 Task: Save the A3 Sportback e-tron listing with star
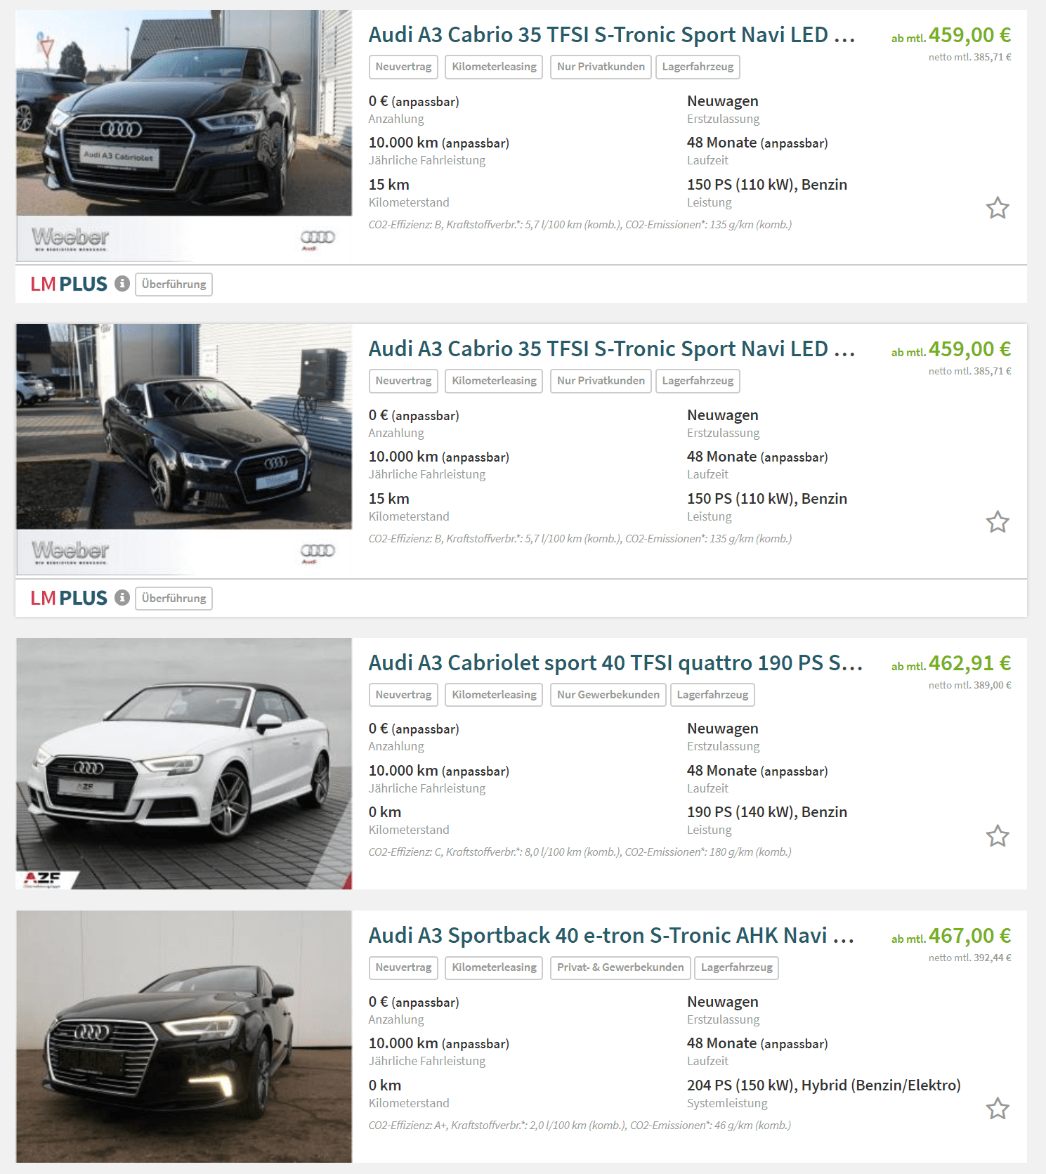click(998, 1109)
